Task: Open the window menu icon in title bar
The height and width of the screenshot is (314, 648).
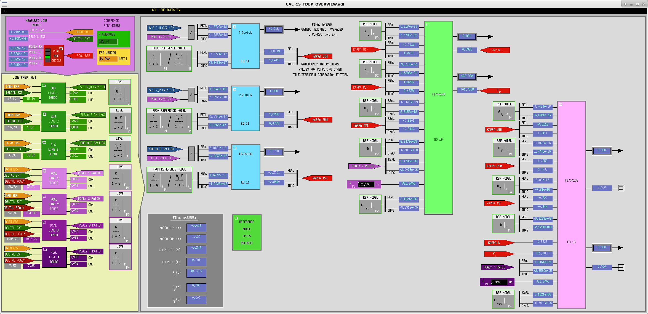Action: [4, 4]
